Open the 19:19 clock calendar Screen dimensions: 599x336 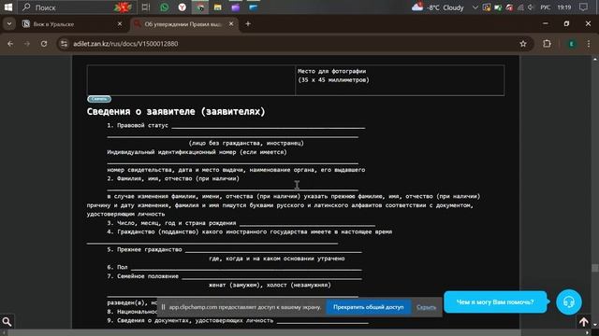pos(563,7)
